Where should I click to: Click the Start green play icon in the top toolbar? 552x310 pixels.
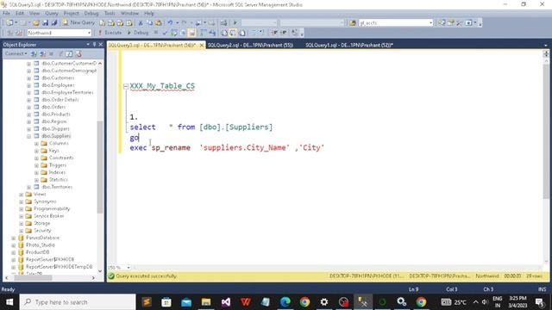coord(235,23)
